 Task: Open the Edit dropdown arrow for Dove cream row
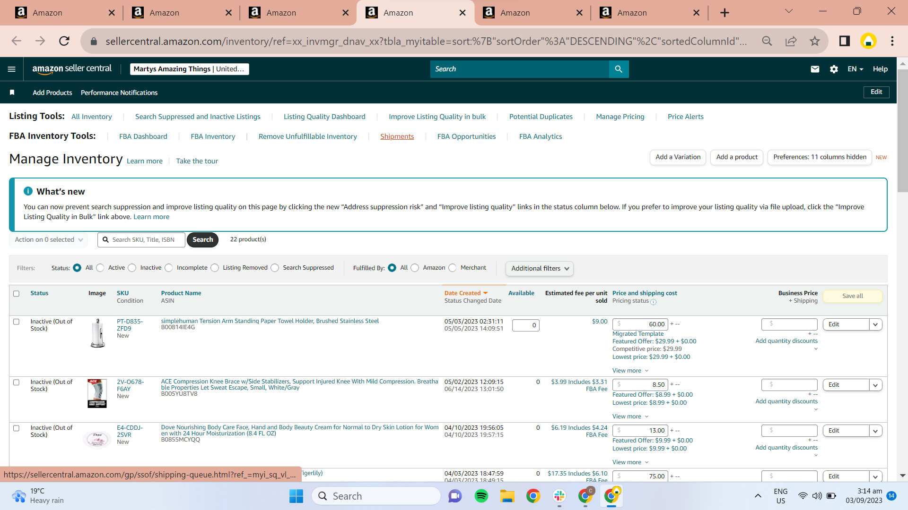click(875, 431)
